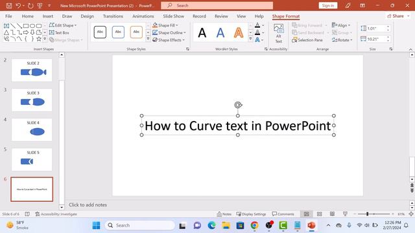Open Rotate dropdown
The width and height of the screenshot is (415, 233).
tap(342, 40)
